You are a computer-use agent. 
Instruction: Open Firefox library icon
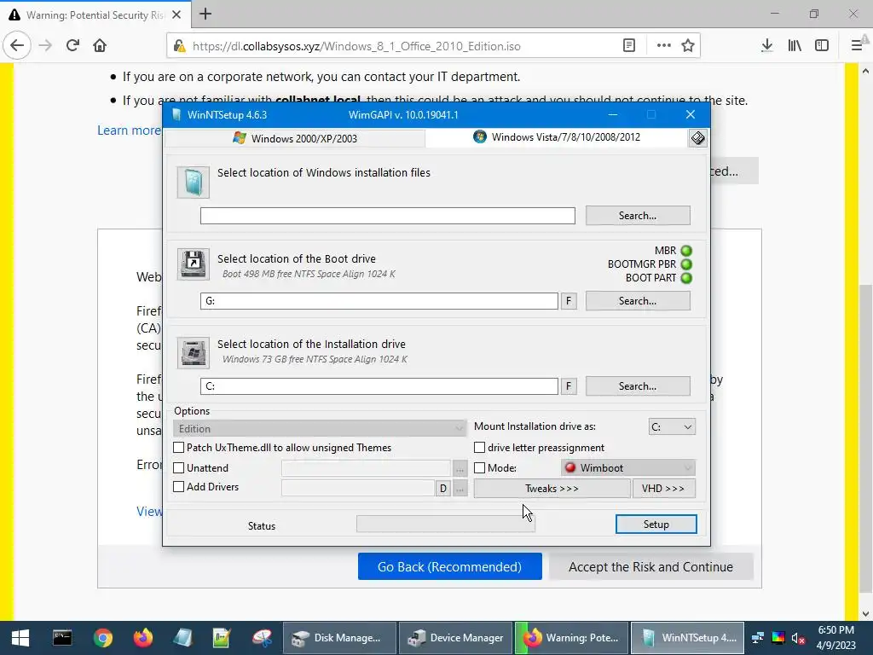click(795, 46)
